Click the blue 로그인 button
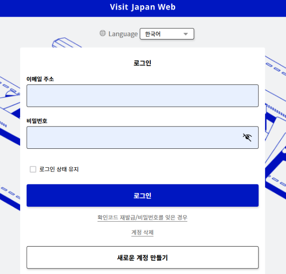Image resolution: width=286 pixels, height=274 pixels. coord(143,196)
